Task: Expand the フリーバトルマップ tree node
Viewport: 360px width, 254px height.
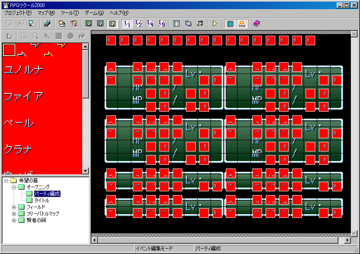Action: tap(14, 214)
